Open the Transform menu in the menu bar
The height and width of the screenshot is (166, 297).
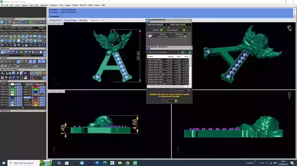click(54, 5)
